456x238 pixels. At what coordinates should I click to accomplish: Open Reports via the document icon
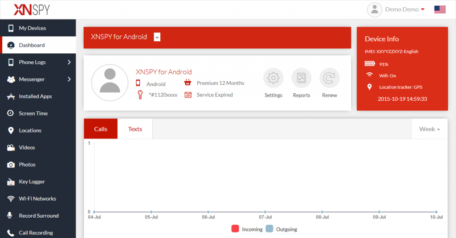tap(301, 78)
